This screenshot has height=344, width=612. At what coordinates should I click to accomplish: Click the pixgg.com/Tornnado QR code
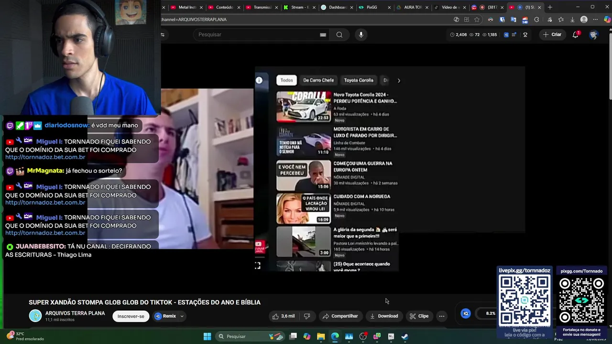click(x=581, y=301)
